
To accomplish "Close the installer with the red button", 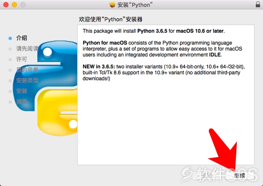I will tap(6, 5).
